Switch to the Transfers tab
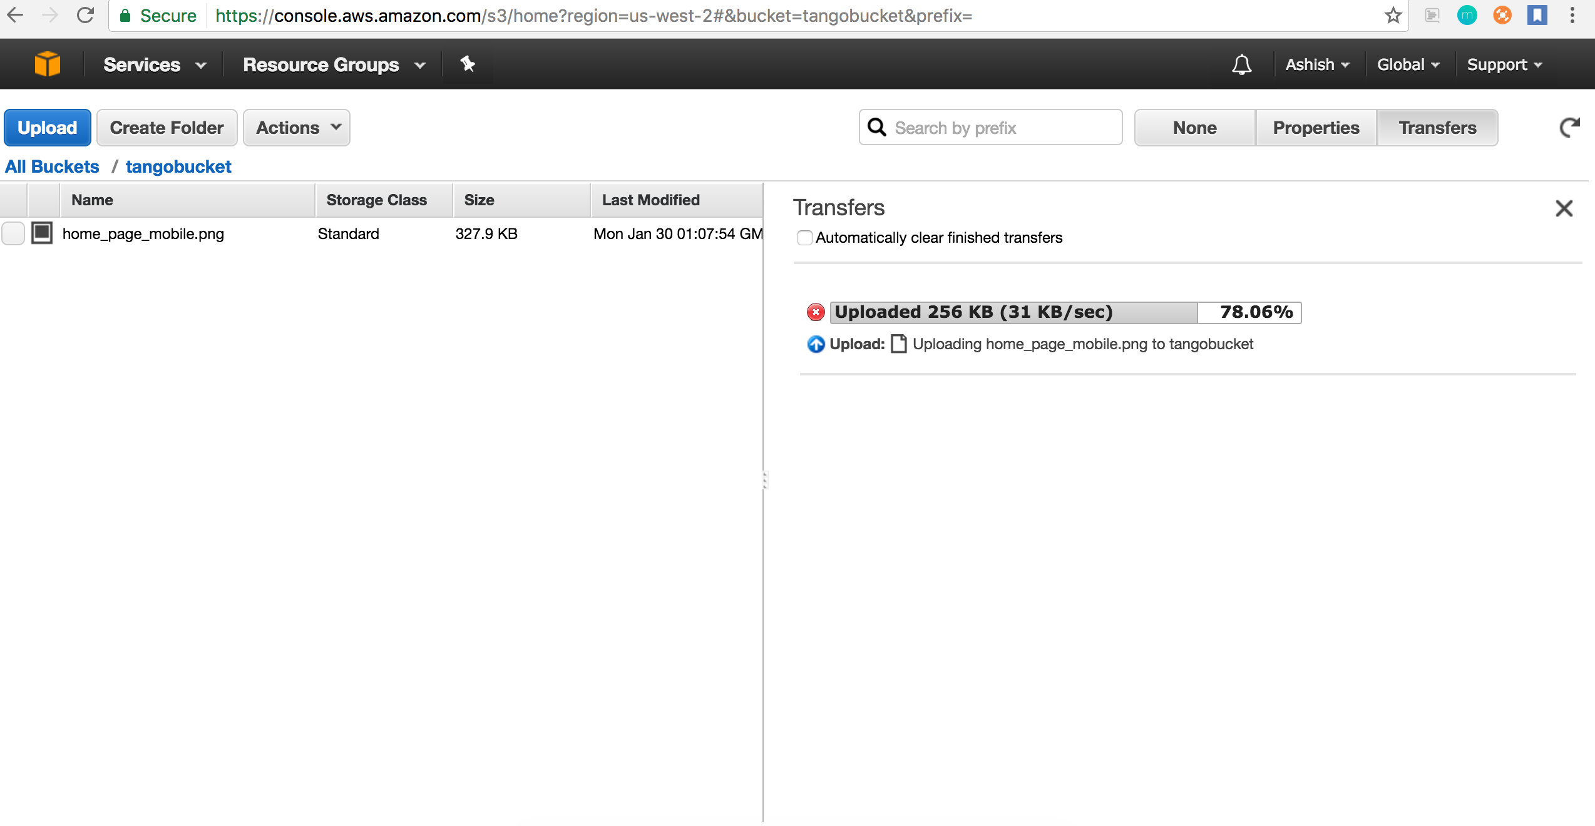This screenshot has height=826, width=1595. click(1437, 128)
